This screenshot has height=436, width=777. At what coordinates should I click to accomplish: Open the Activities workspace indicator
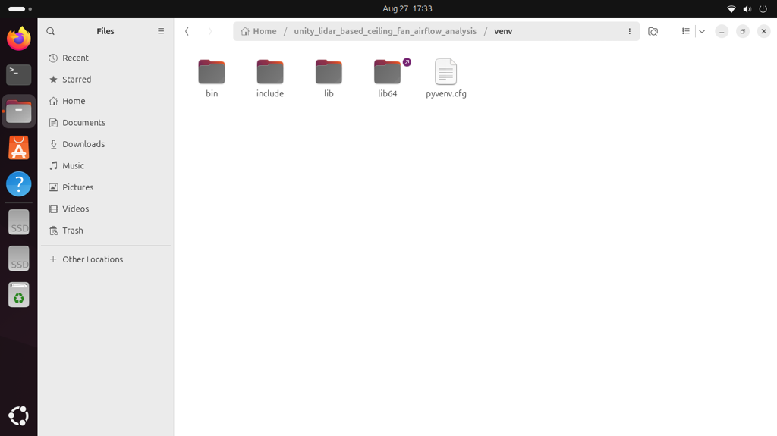pyautogui.click(x=20, y=9)
